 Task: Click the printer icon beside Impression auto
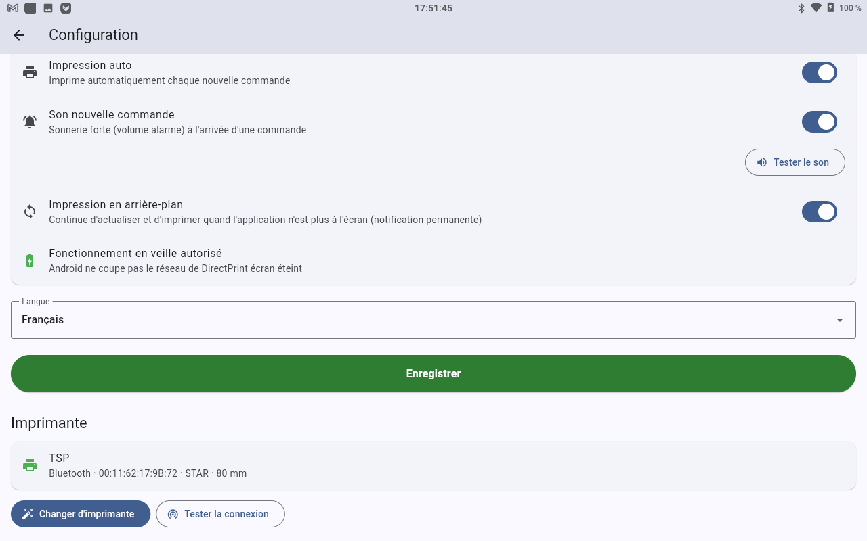click(30, 72)
